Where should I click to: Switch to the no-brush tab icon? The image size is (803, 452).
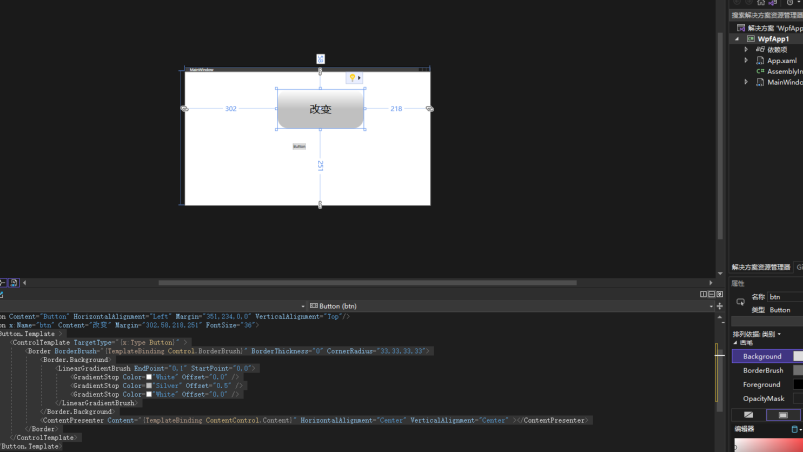[748, 415]
